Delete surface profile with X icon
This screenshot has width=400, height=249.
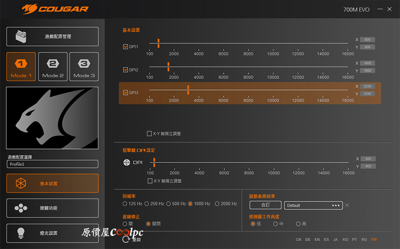(x=346, y=205)
